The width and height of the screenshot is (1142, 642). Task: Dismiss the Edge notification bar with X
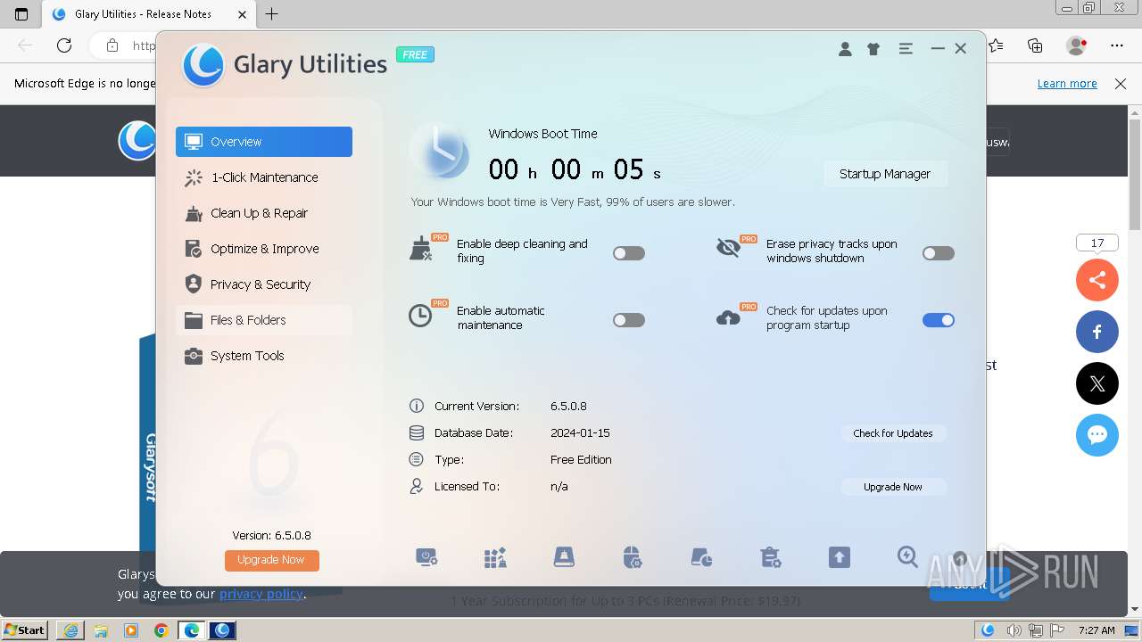point(1121,84)
